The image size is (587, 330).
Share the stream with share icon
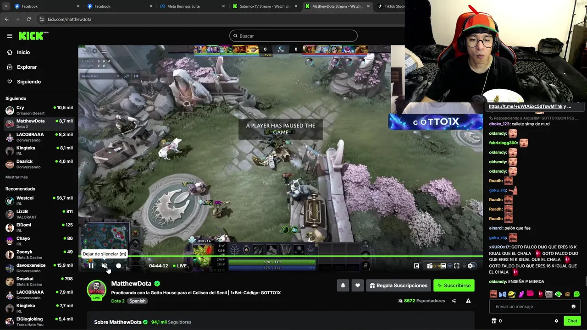click(454, 301)
